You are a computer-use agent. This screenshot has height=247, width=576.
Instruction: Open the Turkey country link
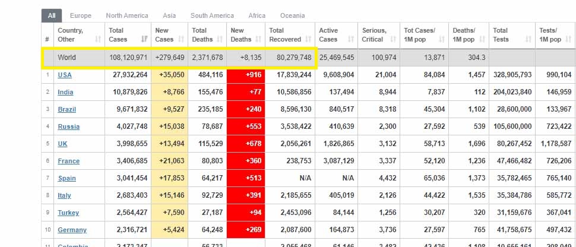pos(68,213)
